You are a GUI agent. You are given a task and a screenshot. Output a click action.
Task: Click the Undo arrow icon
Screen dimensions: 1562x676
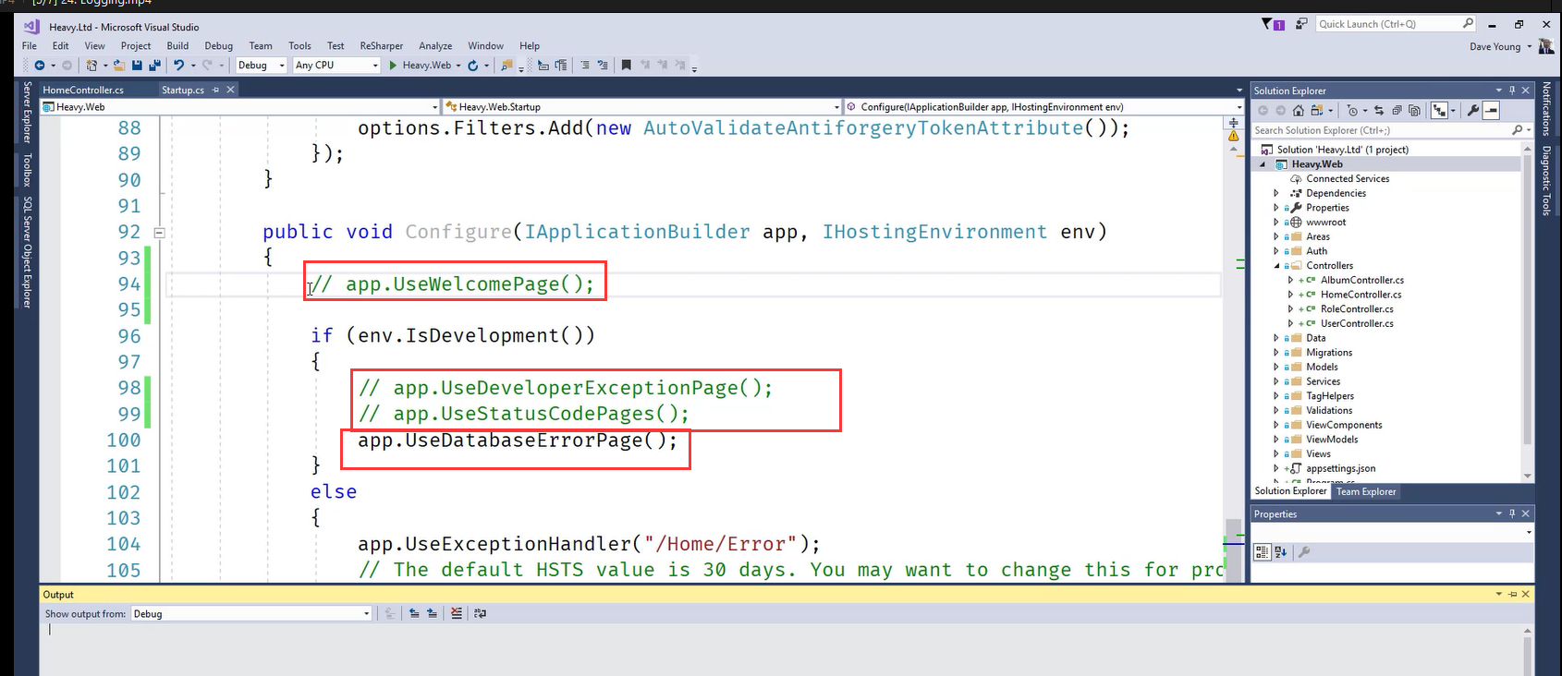tap(178, 65)
